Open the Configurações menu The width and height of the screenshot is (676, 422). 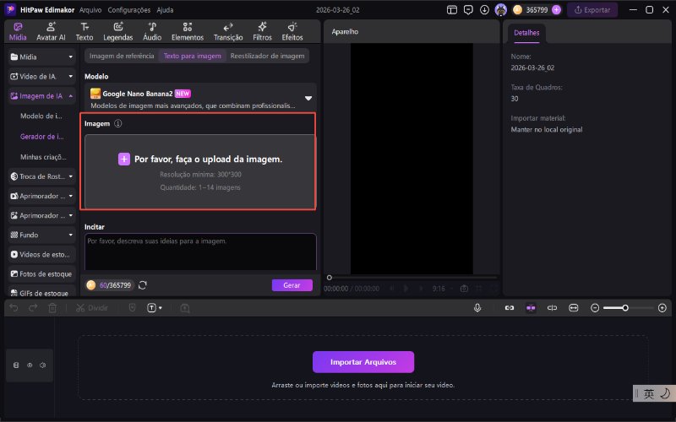128,10
